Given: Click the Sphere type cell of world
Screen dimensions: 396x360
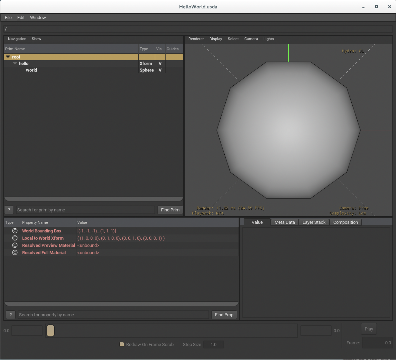Looking at the screenshot, I should (147, 70).
